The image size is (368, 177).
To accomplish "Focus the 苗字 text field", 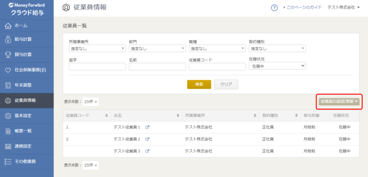I will point(97,66).
